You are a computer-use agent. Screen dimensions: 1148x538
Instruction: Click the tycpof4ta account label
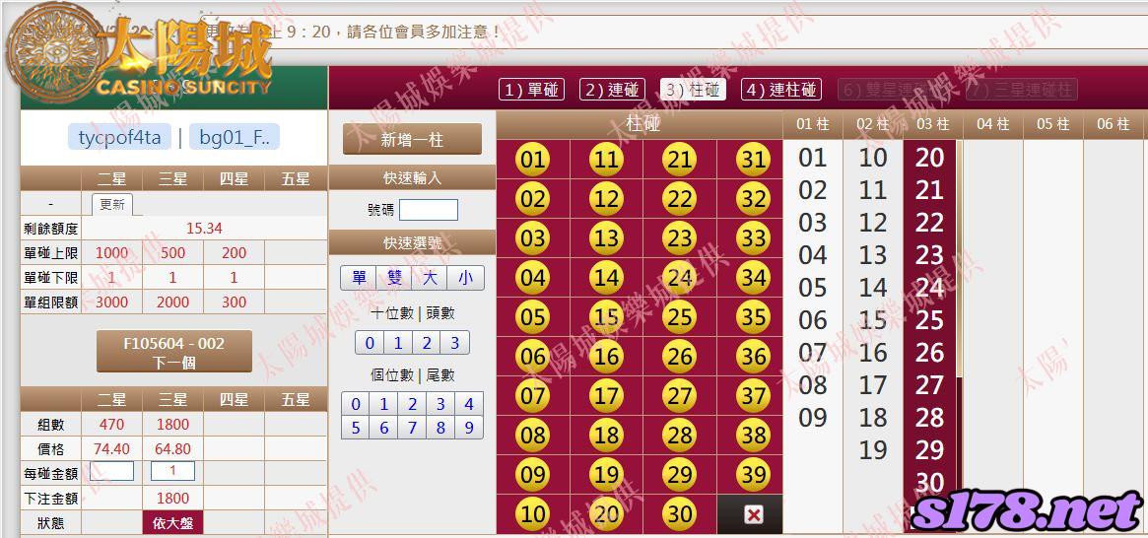point(119,137)
